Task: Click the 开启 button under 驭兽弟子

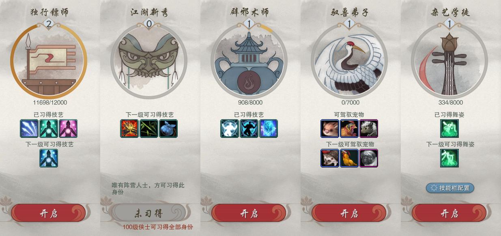Action: pos(349,213)
